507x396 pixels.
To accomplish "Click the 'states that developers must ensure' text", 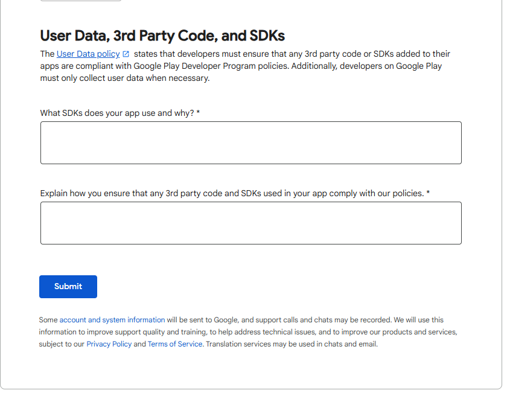I will pyautogui.click(x=201, y=54).
